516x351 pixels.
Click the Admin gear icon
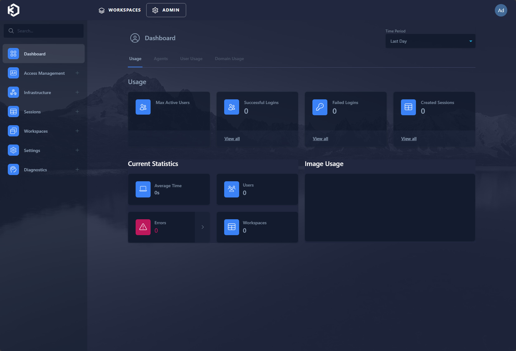(155, 10)
